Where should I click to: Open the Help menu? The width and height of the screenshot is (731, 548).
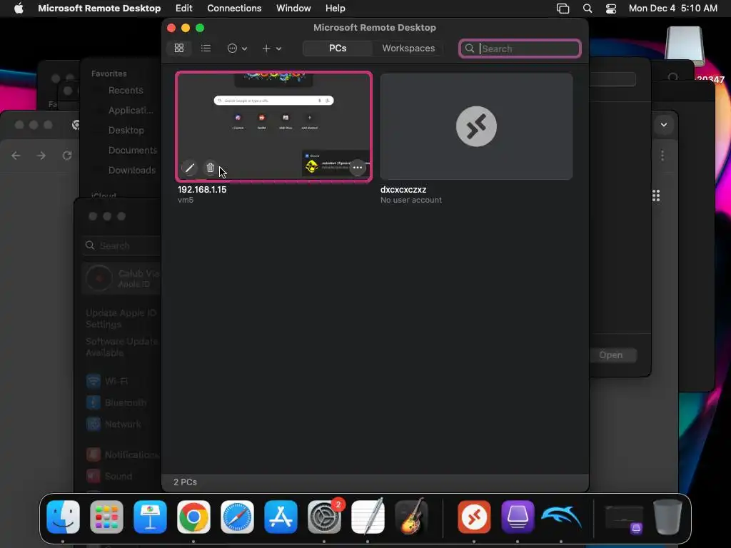click(336, 8)
